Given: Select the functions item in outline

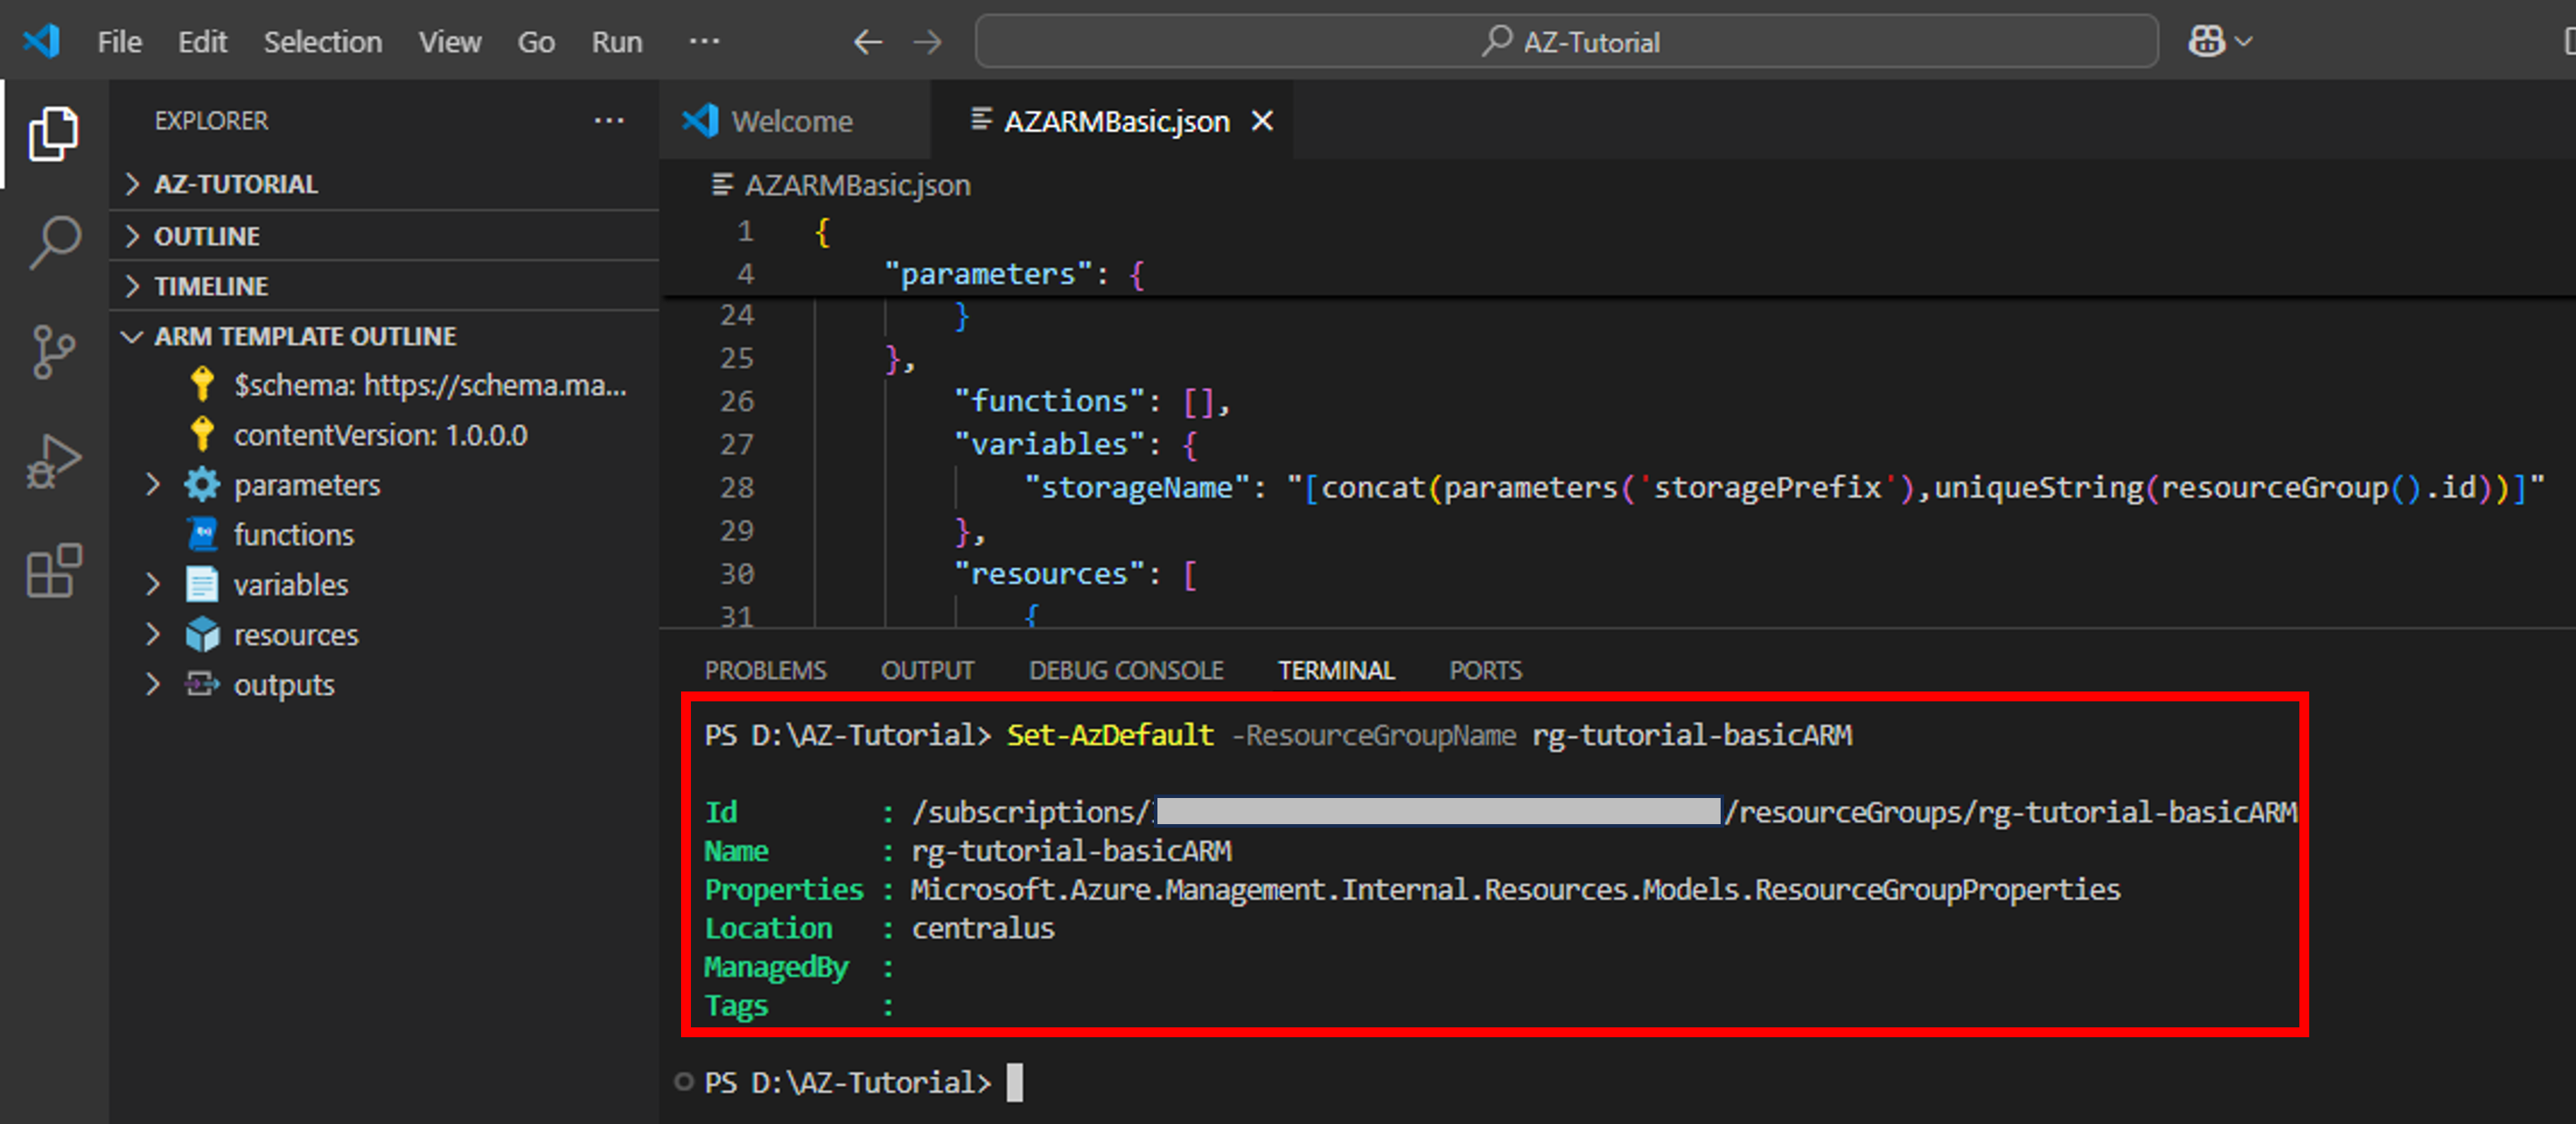Looking at the screenshot, I should (x=293, y=535).
